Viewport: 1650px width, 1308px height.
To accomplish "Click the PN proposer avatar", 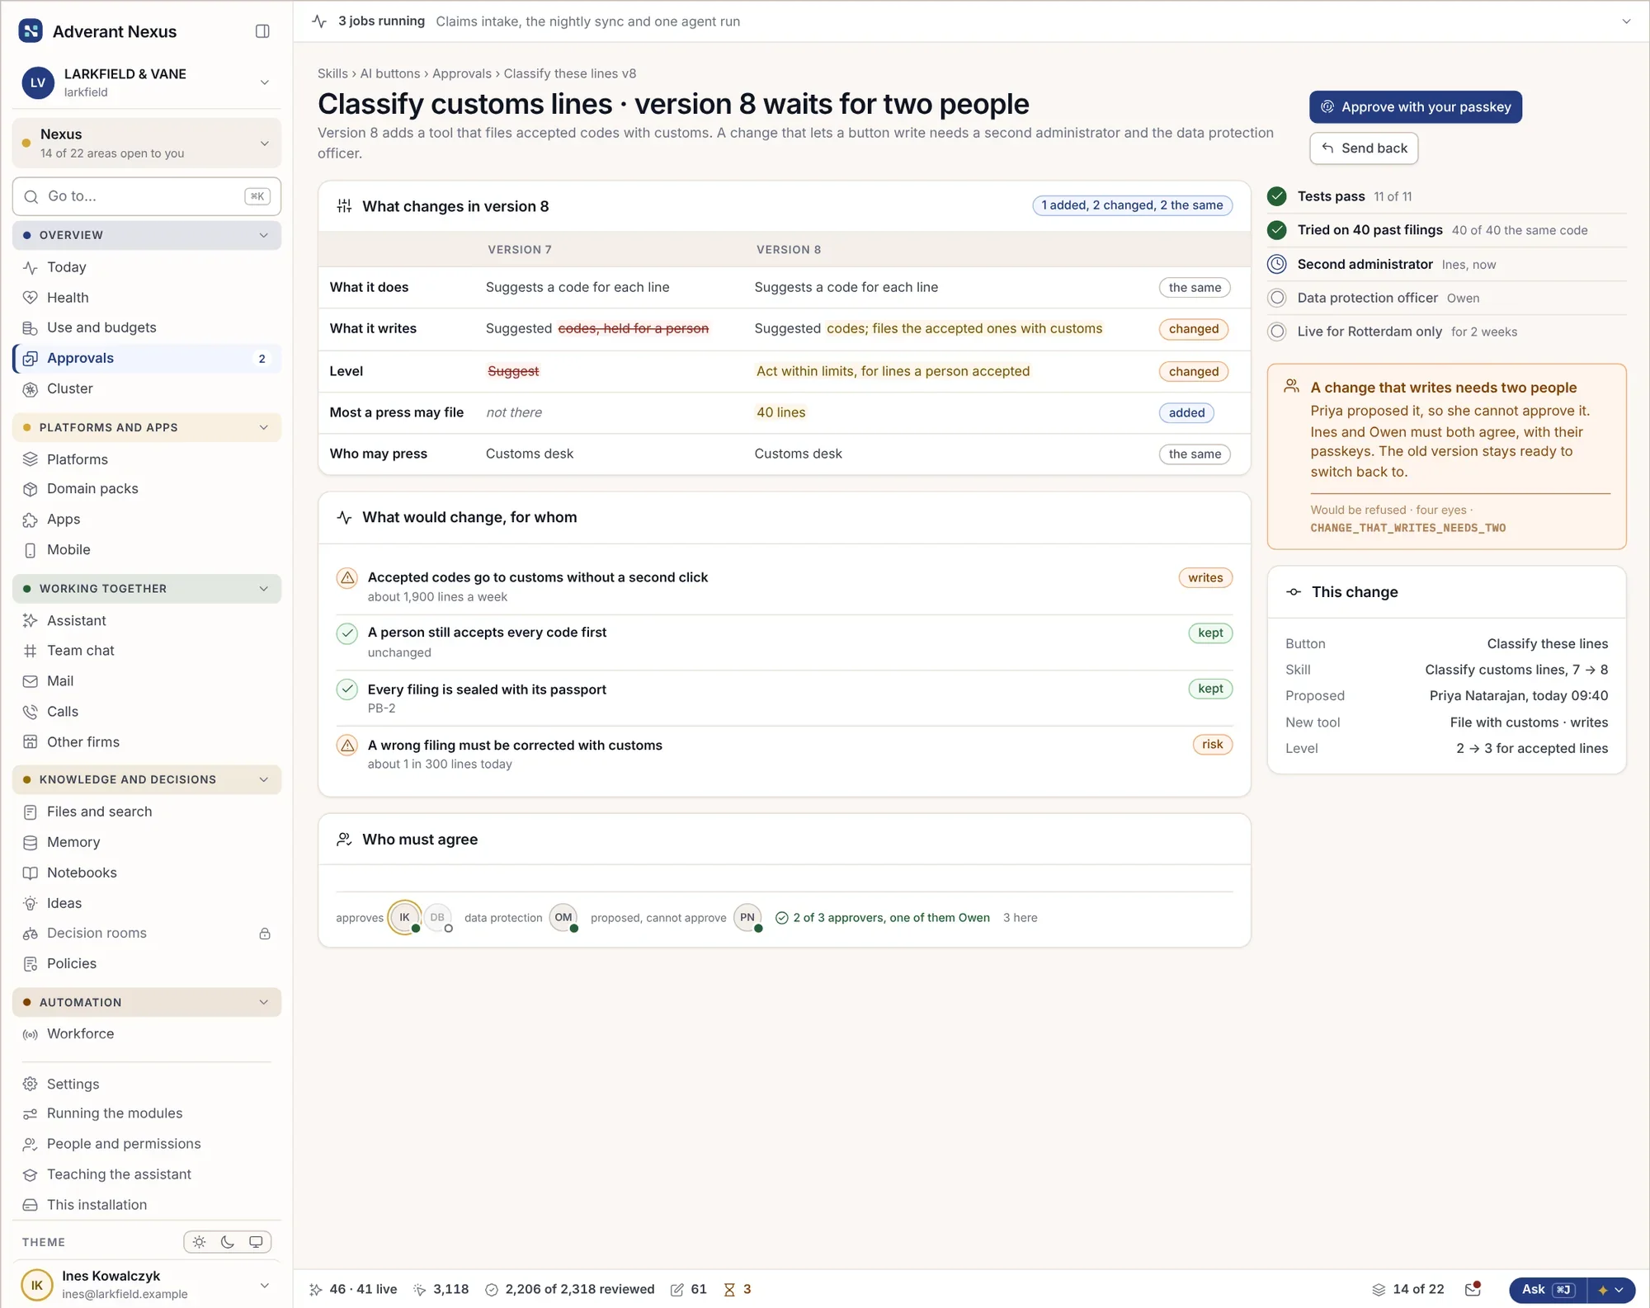I will click(747, 917).
